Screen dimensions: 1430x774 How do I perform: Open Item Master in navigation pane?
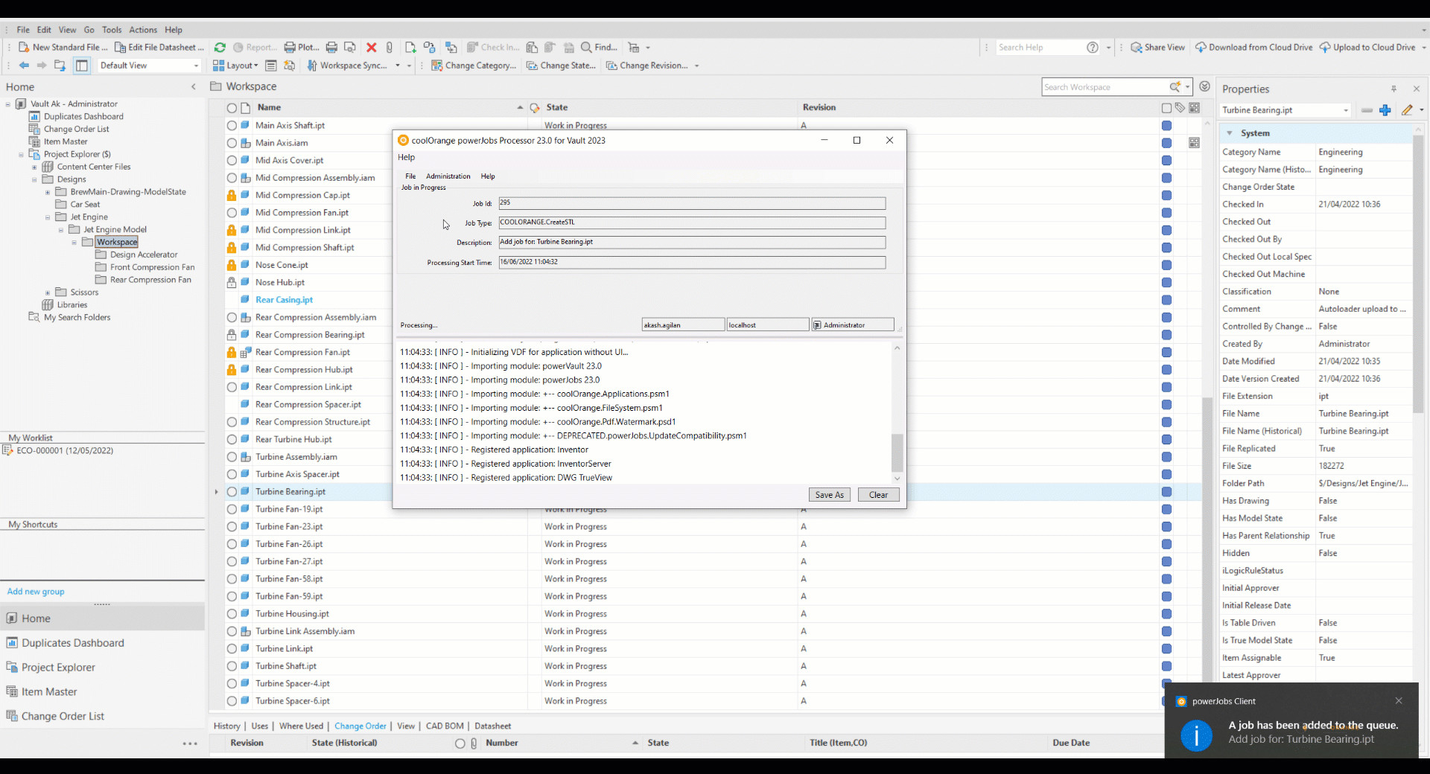click(x=49, y=692)
